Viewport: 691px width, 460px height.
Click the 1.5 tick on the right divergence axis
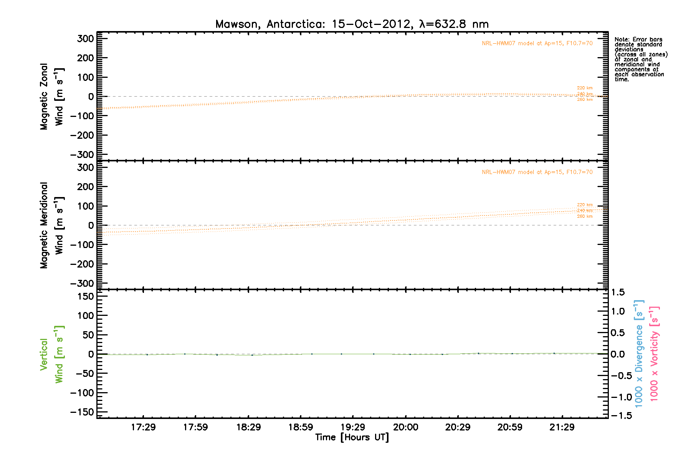coord(617,292)
